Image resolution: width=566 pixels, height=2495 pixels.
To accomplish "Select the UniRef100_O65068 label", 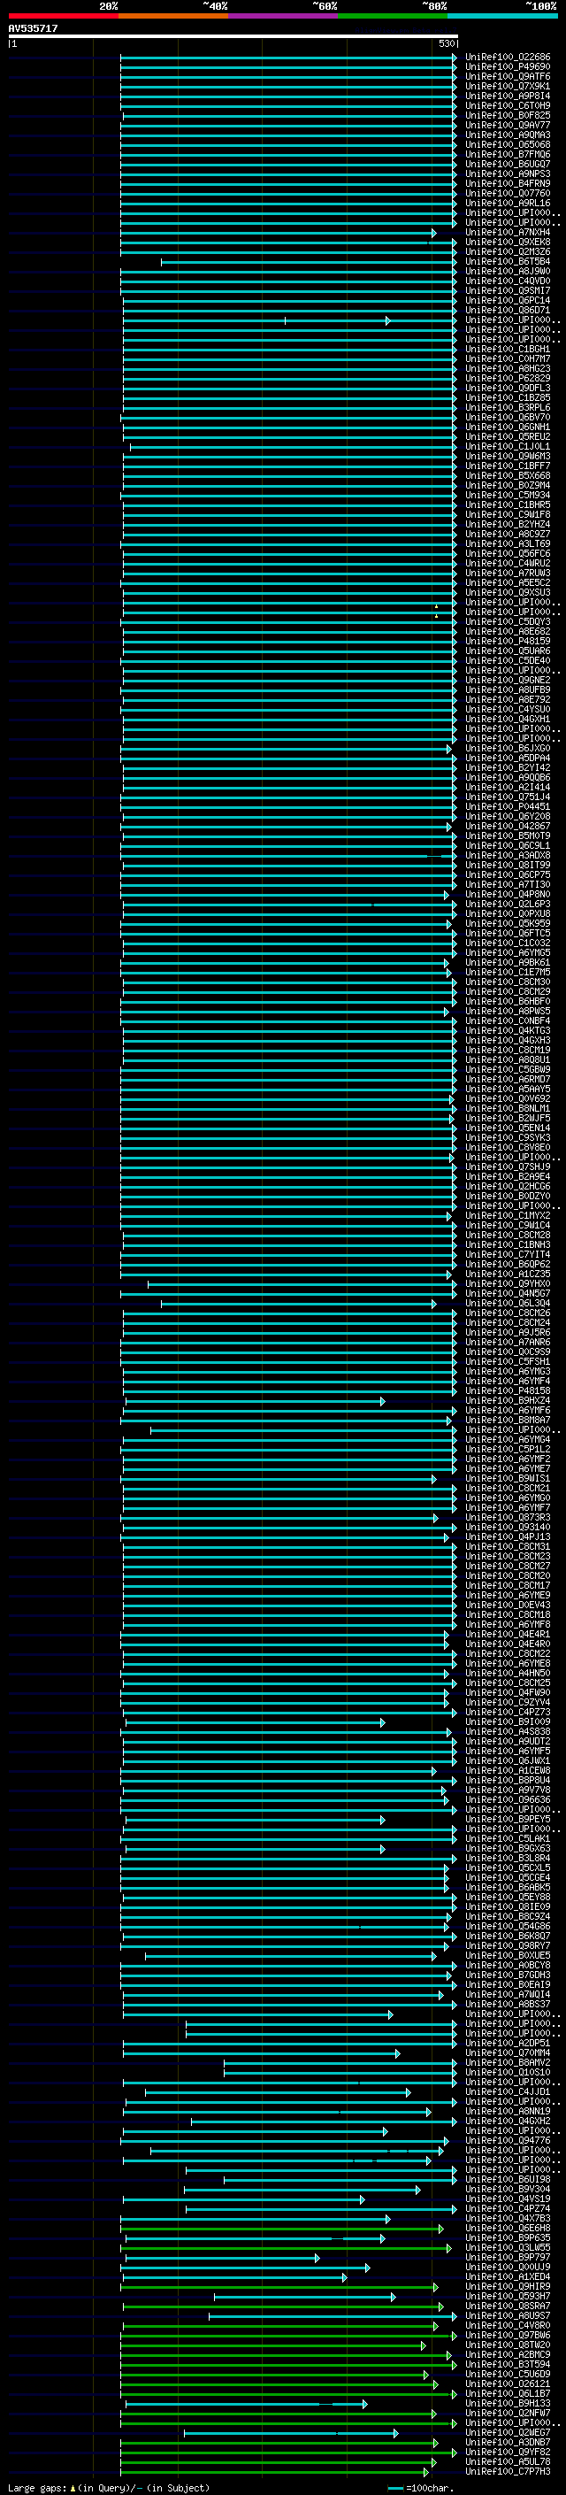I will click(508, 144).
